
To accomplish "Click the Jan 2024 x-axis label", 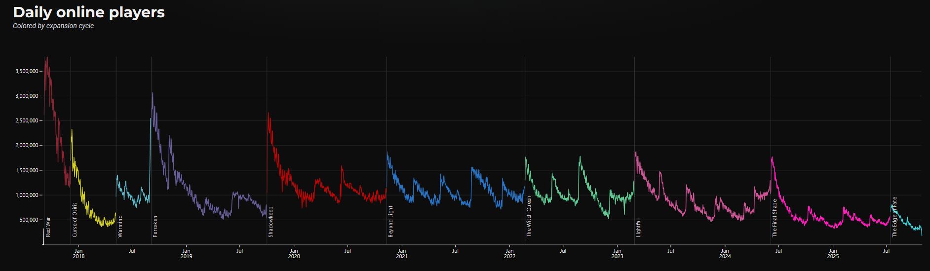I will pos(725,254).
